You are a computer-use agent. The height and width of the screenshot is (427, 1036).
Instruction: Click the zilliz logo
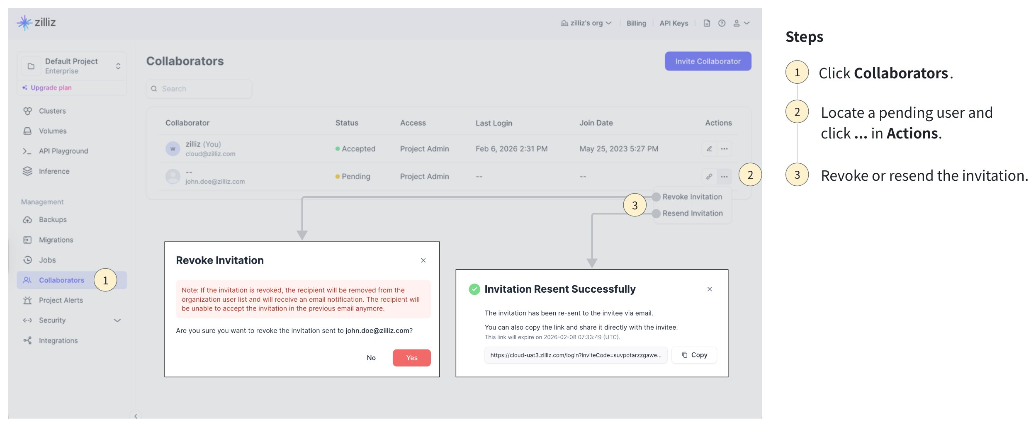coord(36,22)
